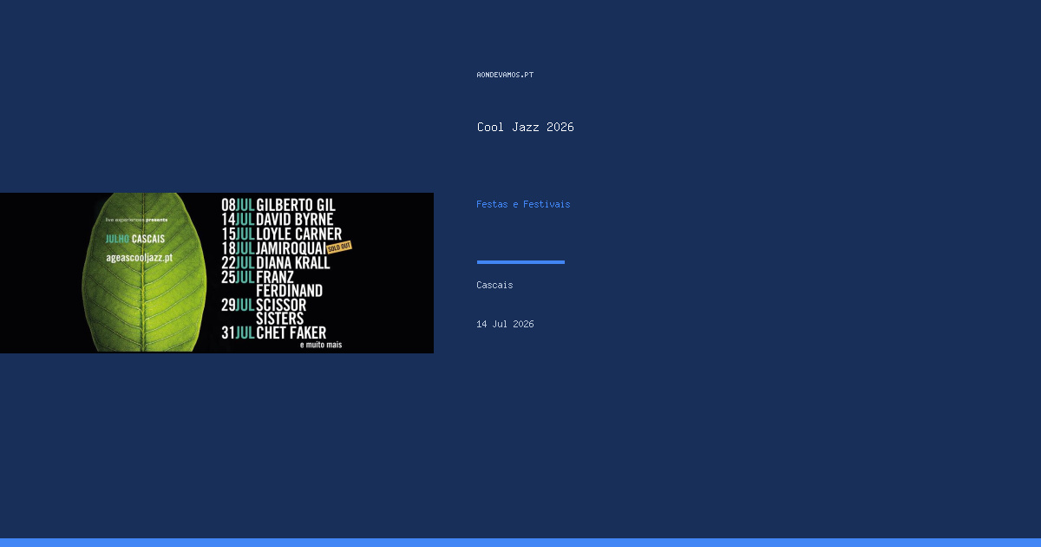Screen dimensions: 1041x547
Task: Click the 08 JUL Gilberto Gil line
Action: coord(278,205)
